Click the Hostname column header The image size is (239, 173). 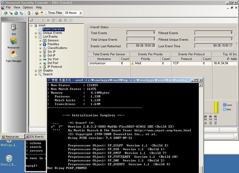coord(104,59)
